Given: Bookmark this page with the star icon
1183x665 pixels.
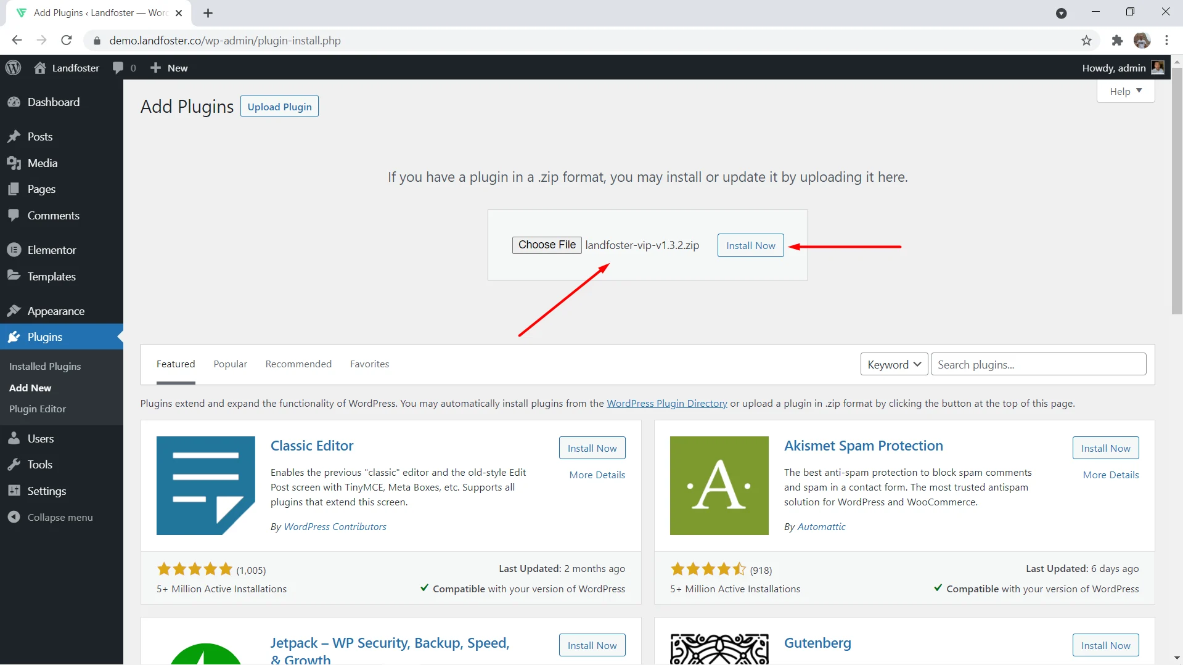Looking at the screenshot, I should point(1086,41).
